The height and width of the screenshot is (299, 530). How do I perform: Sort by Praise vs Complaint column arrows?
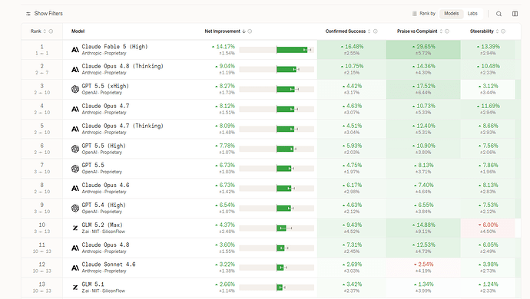coord(441,31)
